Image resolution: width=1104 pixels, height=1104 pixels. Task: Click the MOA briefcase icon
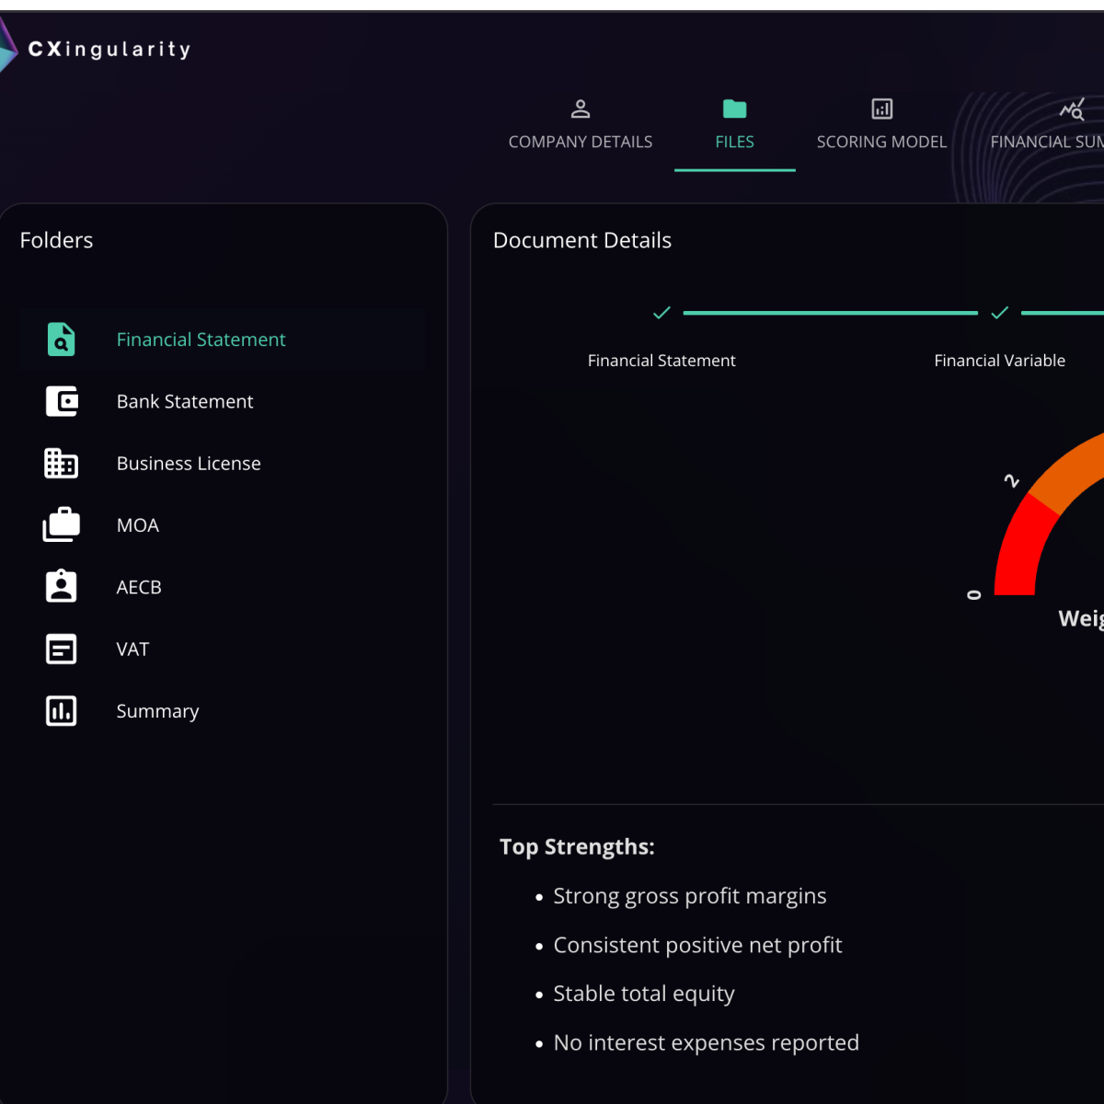click(61, 525)
